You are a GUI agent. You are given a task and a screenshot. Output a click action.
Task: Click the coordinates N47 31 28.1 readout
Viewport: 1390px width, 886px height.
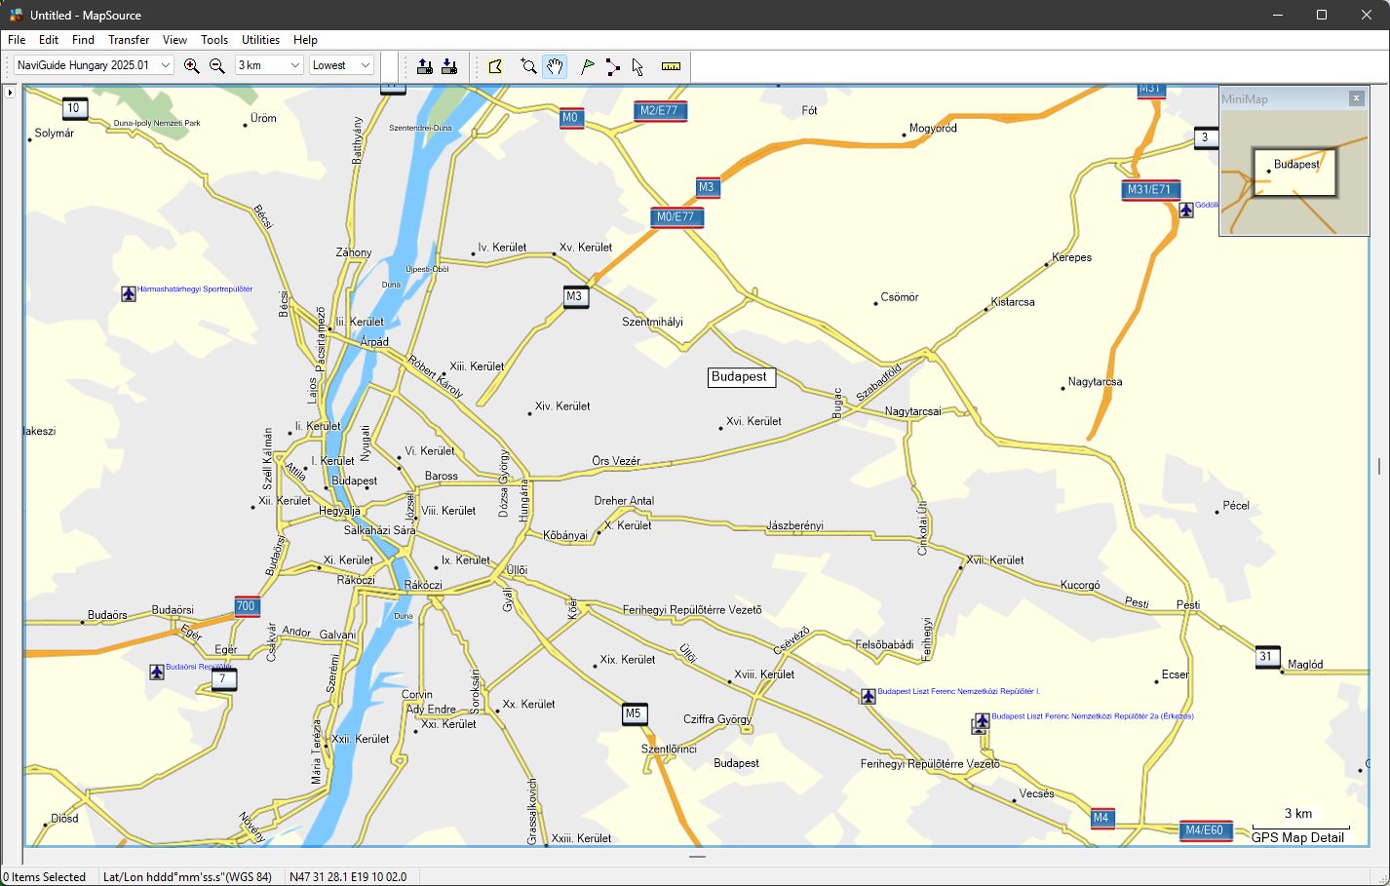pyautogui.click(x=348, y=877)
